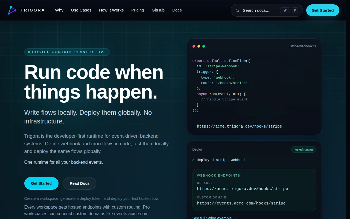Image resolution: width=350 pixels, height=219 pixels.
Task: Click the '// handle Stripe event' comment
Action: point(224,99)
